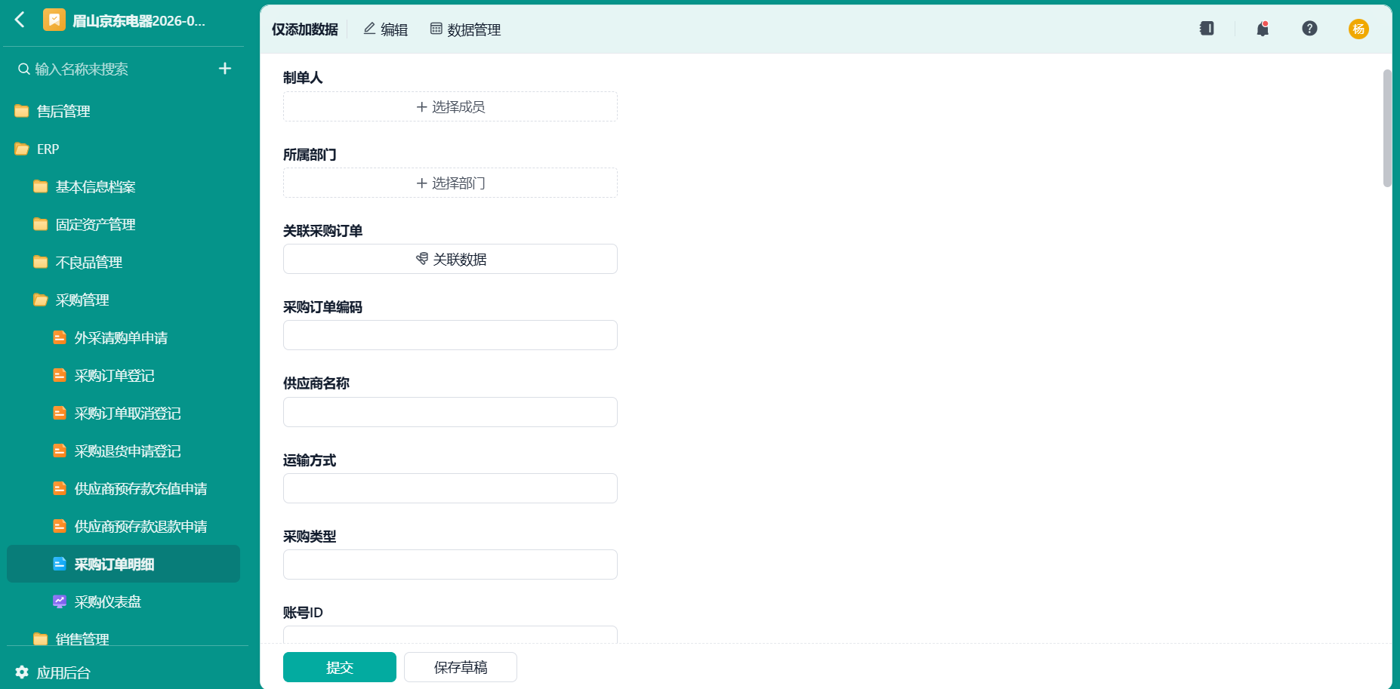Click the 关联数据 link icon

click(x=422, y=259)
